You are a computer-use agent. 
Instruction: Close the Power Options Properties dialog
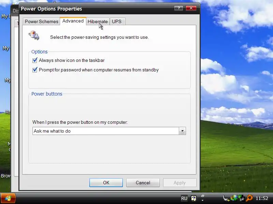click(191, 8)
